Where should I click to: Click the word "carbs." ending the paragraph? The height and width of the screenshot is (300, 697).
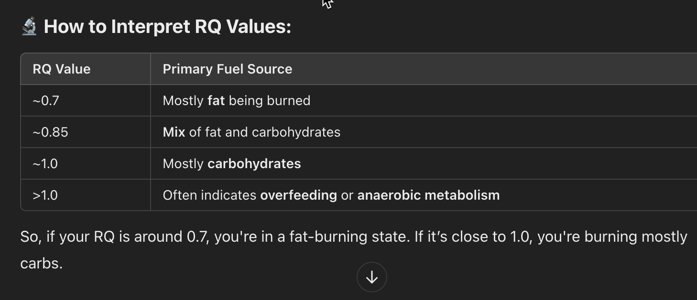42,263
